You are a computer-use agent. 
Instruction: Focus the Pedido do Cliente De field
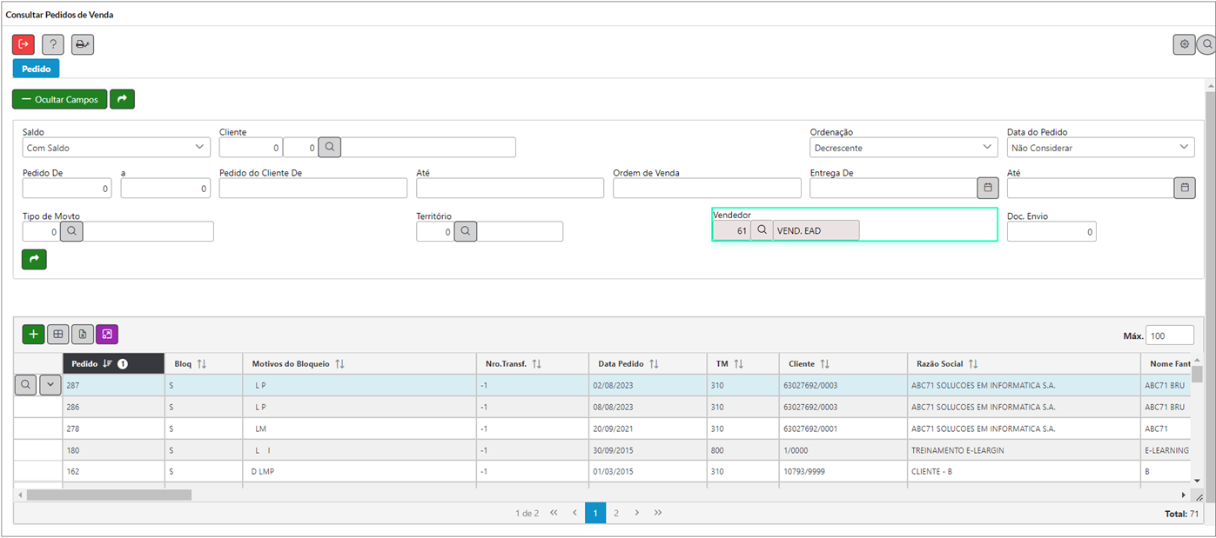(313, 188)
